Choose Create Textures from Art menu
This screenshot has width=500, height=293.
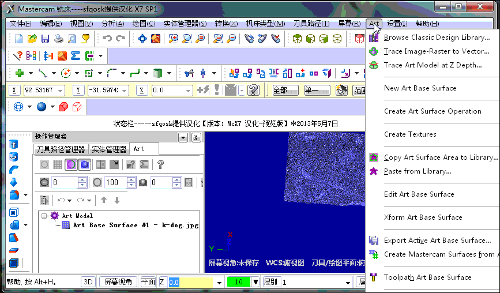pyautogui.click(x=410, y=134)
